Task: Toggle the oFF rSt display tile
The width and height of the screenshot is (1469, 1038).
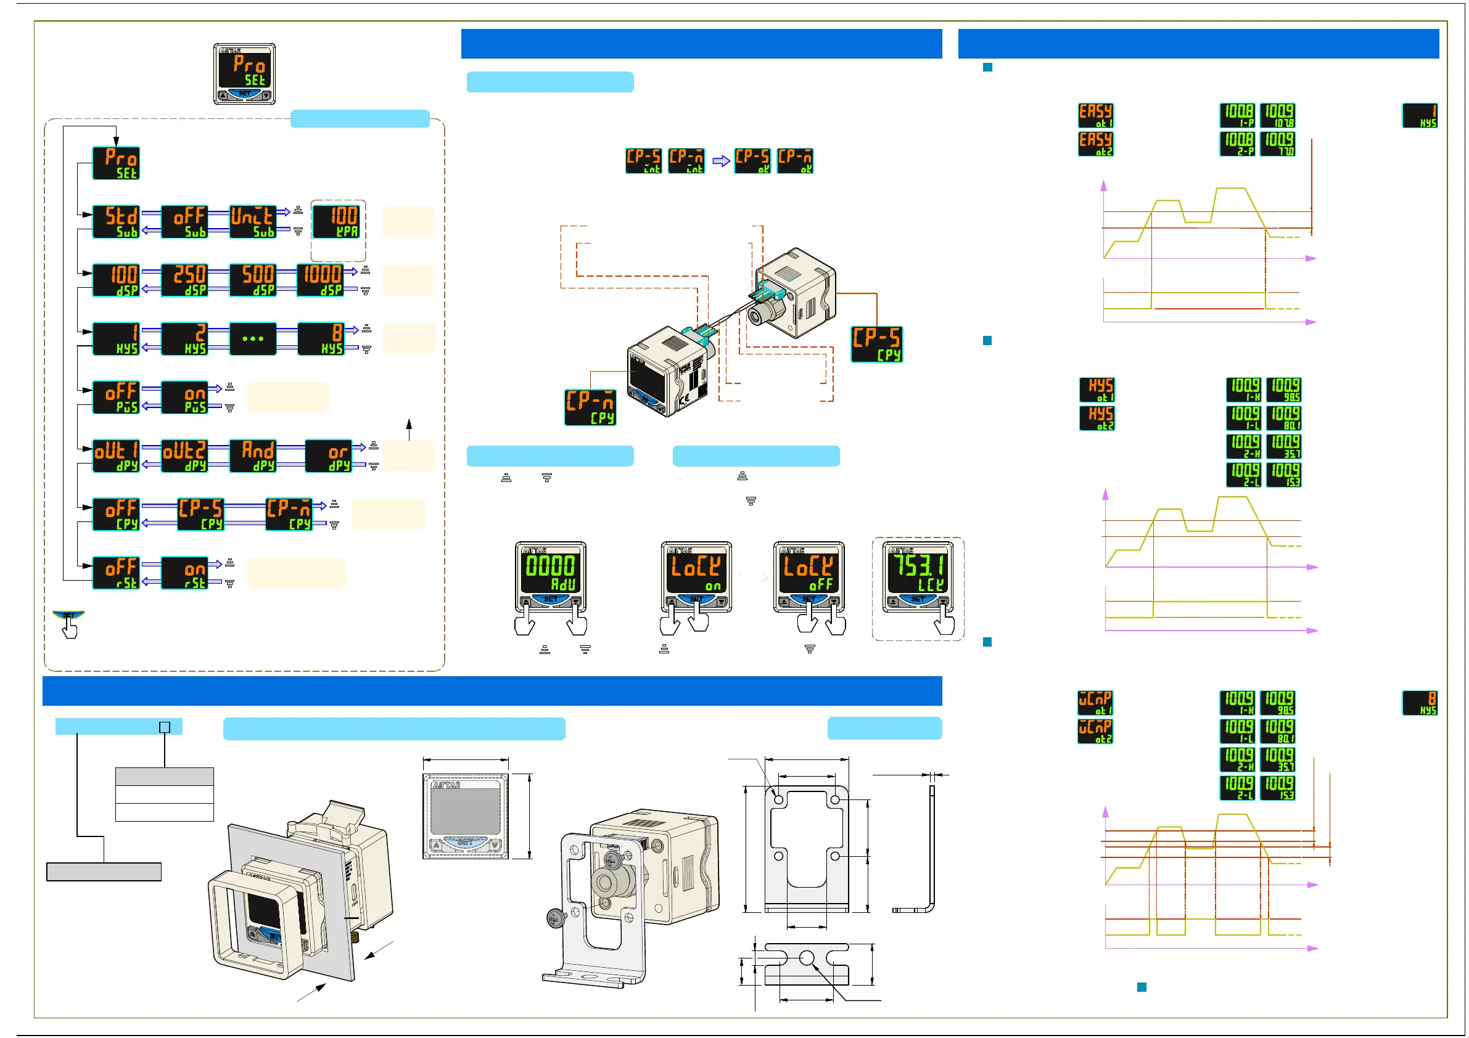Action: pos(116,573)
